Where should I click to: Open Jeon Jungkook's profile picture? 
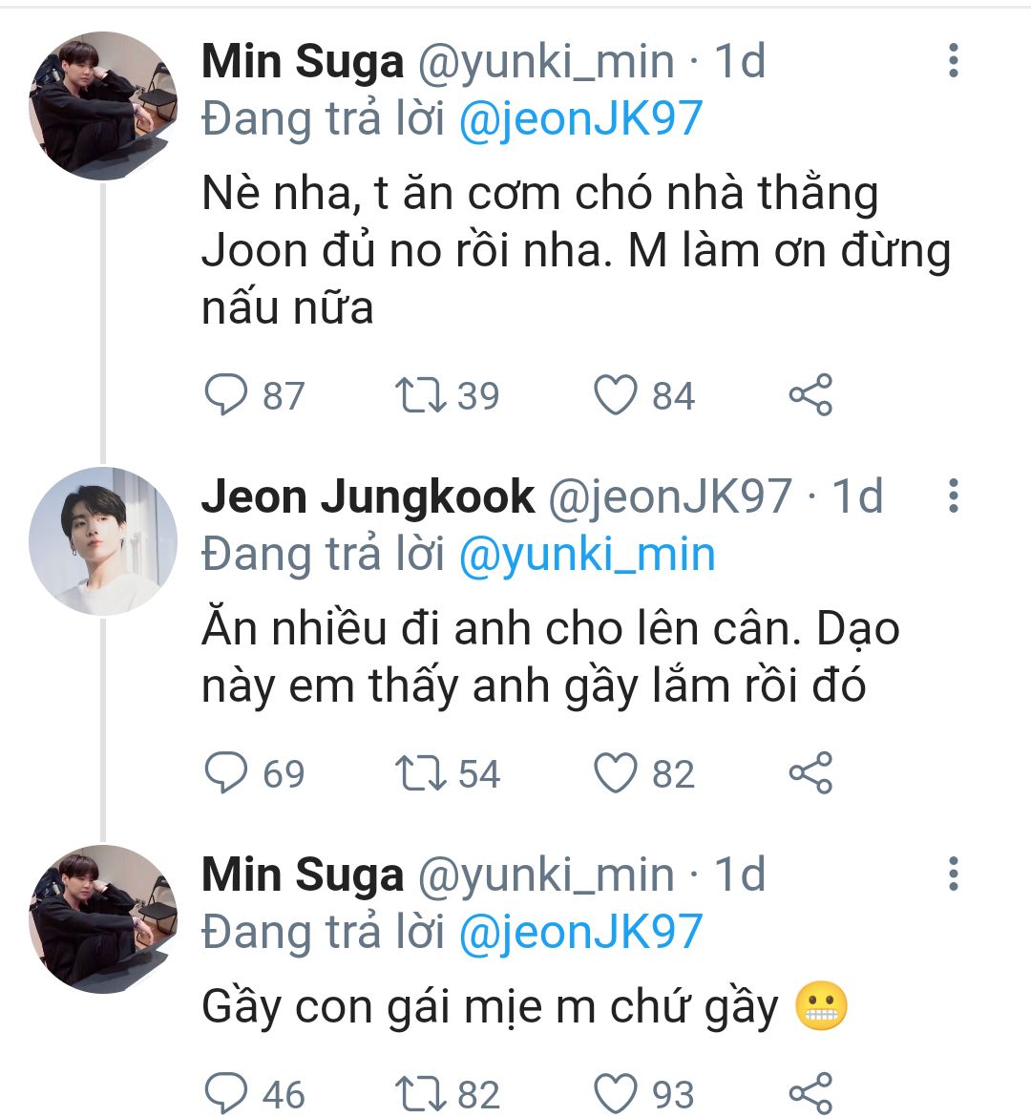pos(103,540)
